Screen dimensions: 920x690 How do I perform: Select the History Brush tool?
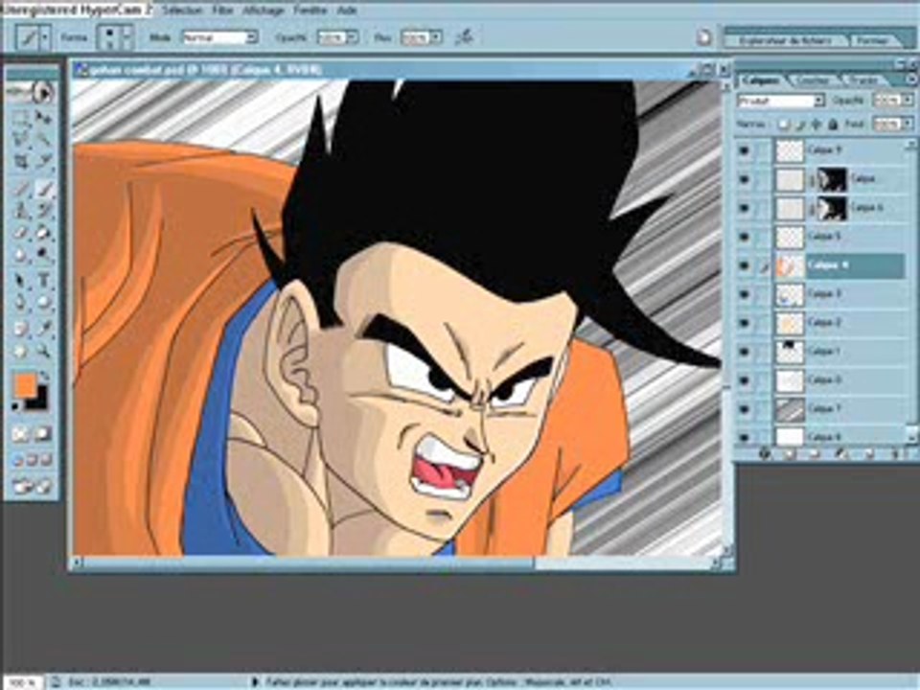pos(43,210)
